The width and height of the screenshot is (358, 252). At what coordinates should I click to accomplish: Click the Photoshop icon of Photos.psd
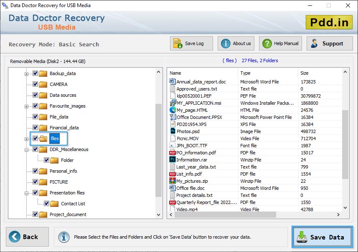click(173, 131)
